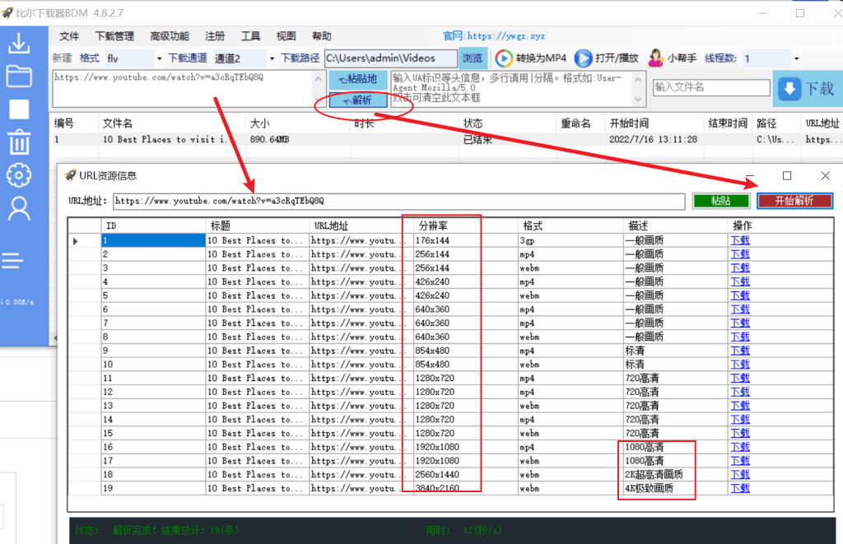Click 下载 link for 3840x2160 4K row
Screen dimensions: 843x544
coord(740,488)
